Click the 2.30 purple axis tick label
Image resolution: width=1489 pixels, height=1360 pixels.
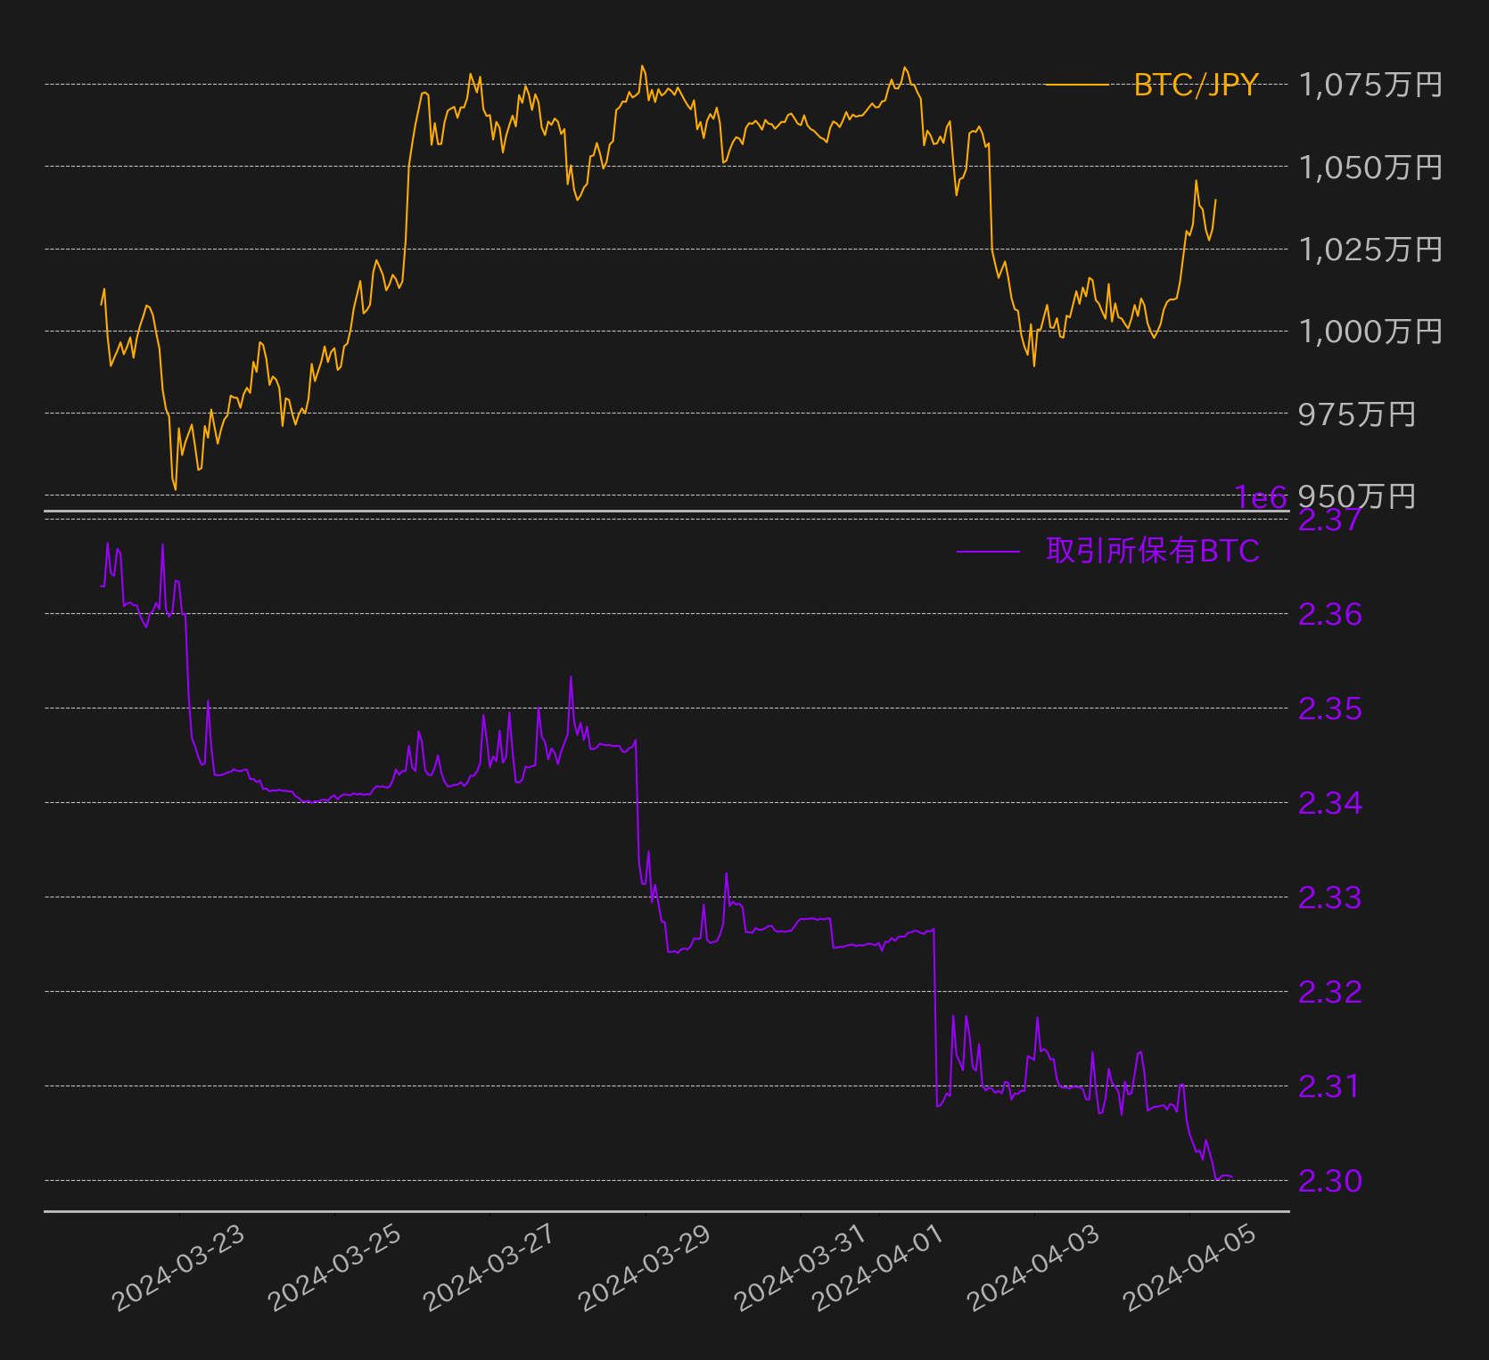tap(1330, 1181)
